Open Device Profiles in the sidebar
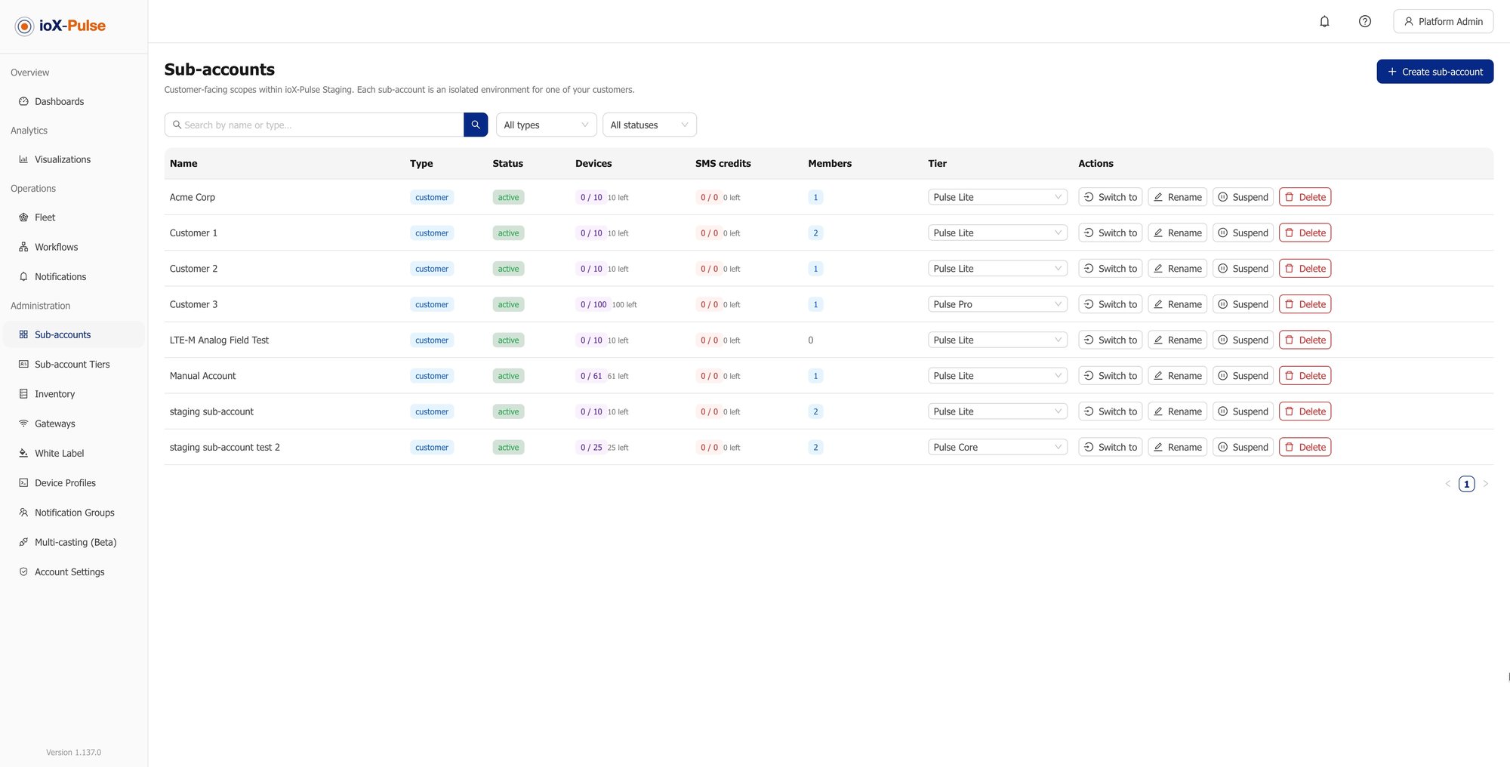Screen dimensions: 1510x767 tap(74, 482)
